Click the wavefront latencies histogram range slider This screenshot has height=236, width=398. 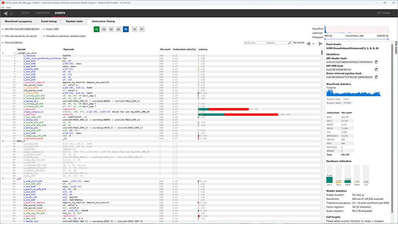coord(356,38)
